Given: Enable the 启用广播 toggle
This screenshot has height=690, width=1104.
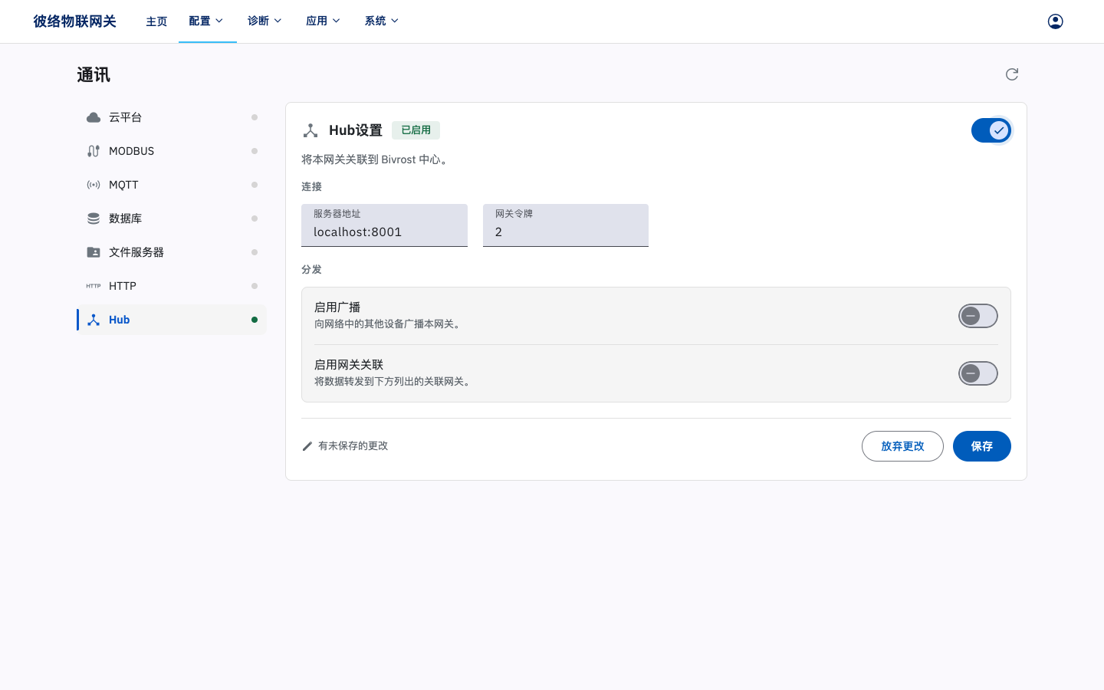Looking at the screenshot, I should 978,316.
